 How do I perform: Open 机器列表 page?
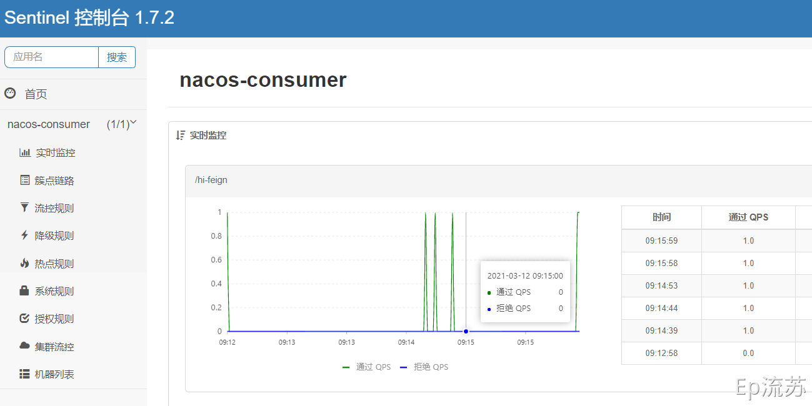pyautogui.click(x=54, y=374)
